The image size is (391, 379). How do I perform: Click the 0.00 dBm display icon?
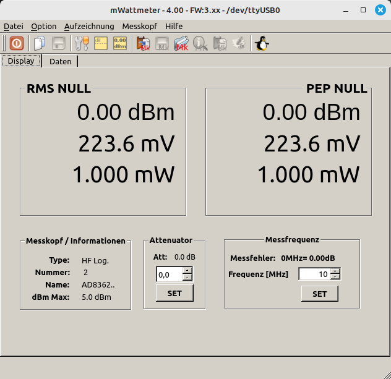click(120, 43)
